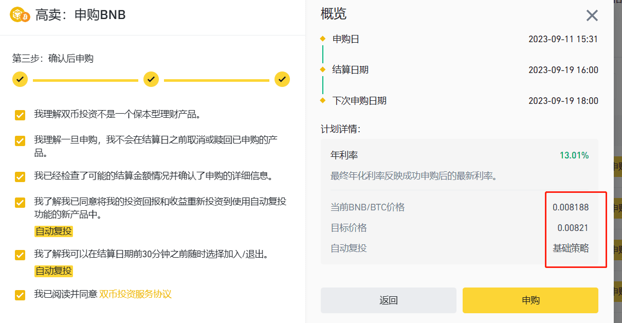Click the 13.01% annual rate value

(574, 155)
